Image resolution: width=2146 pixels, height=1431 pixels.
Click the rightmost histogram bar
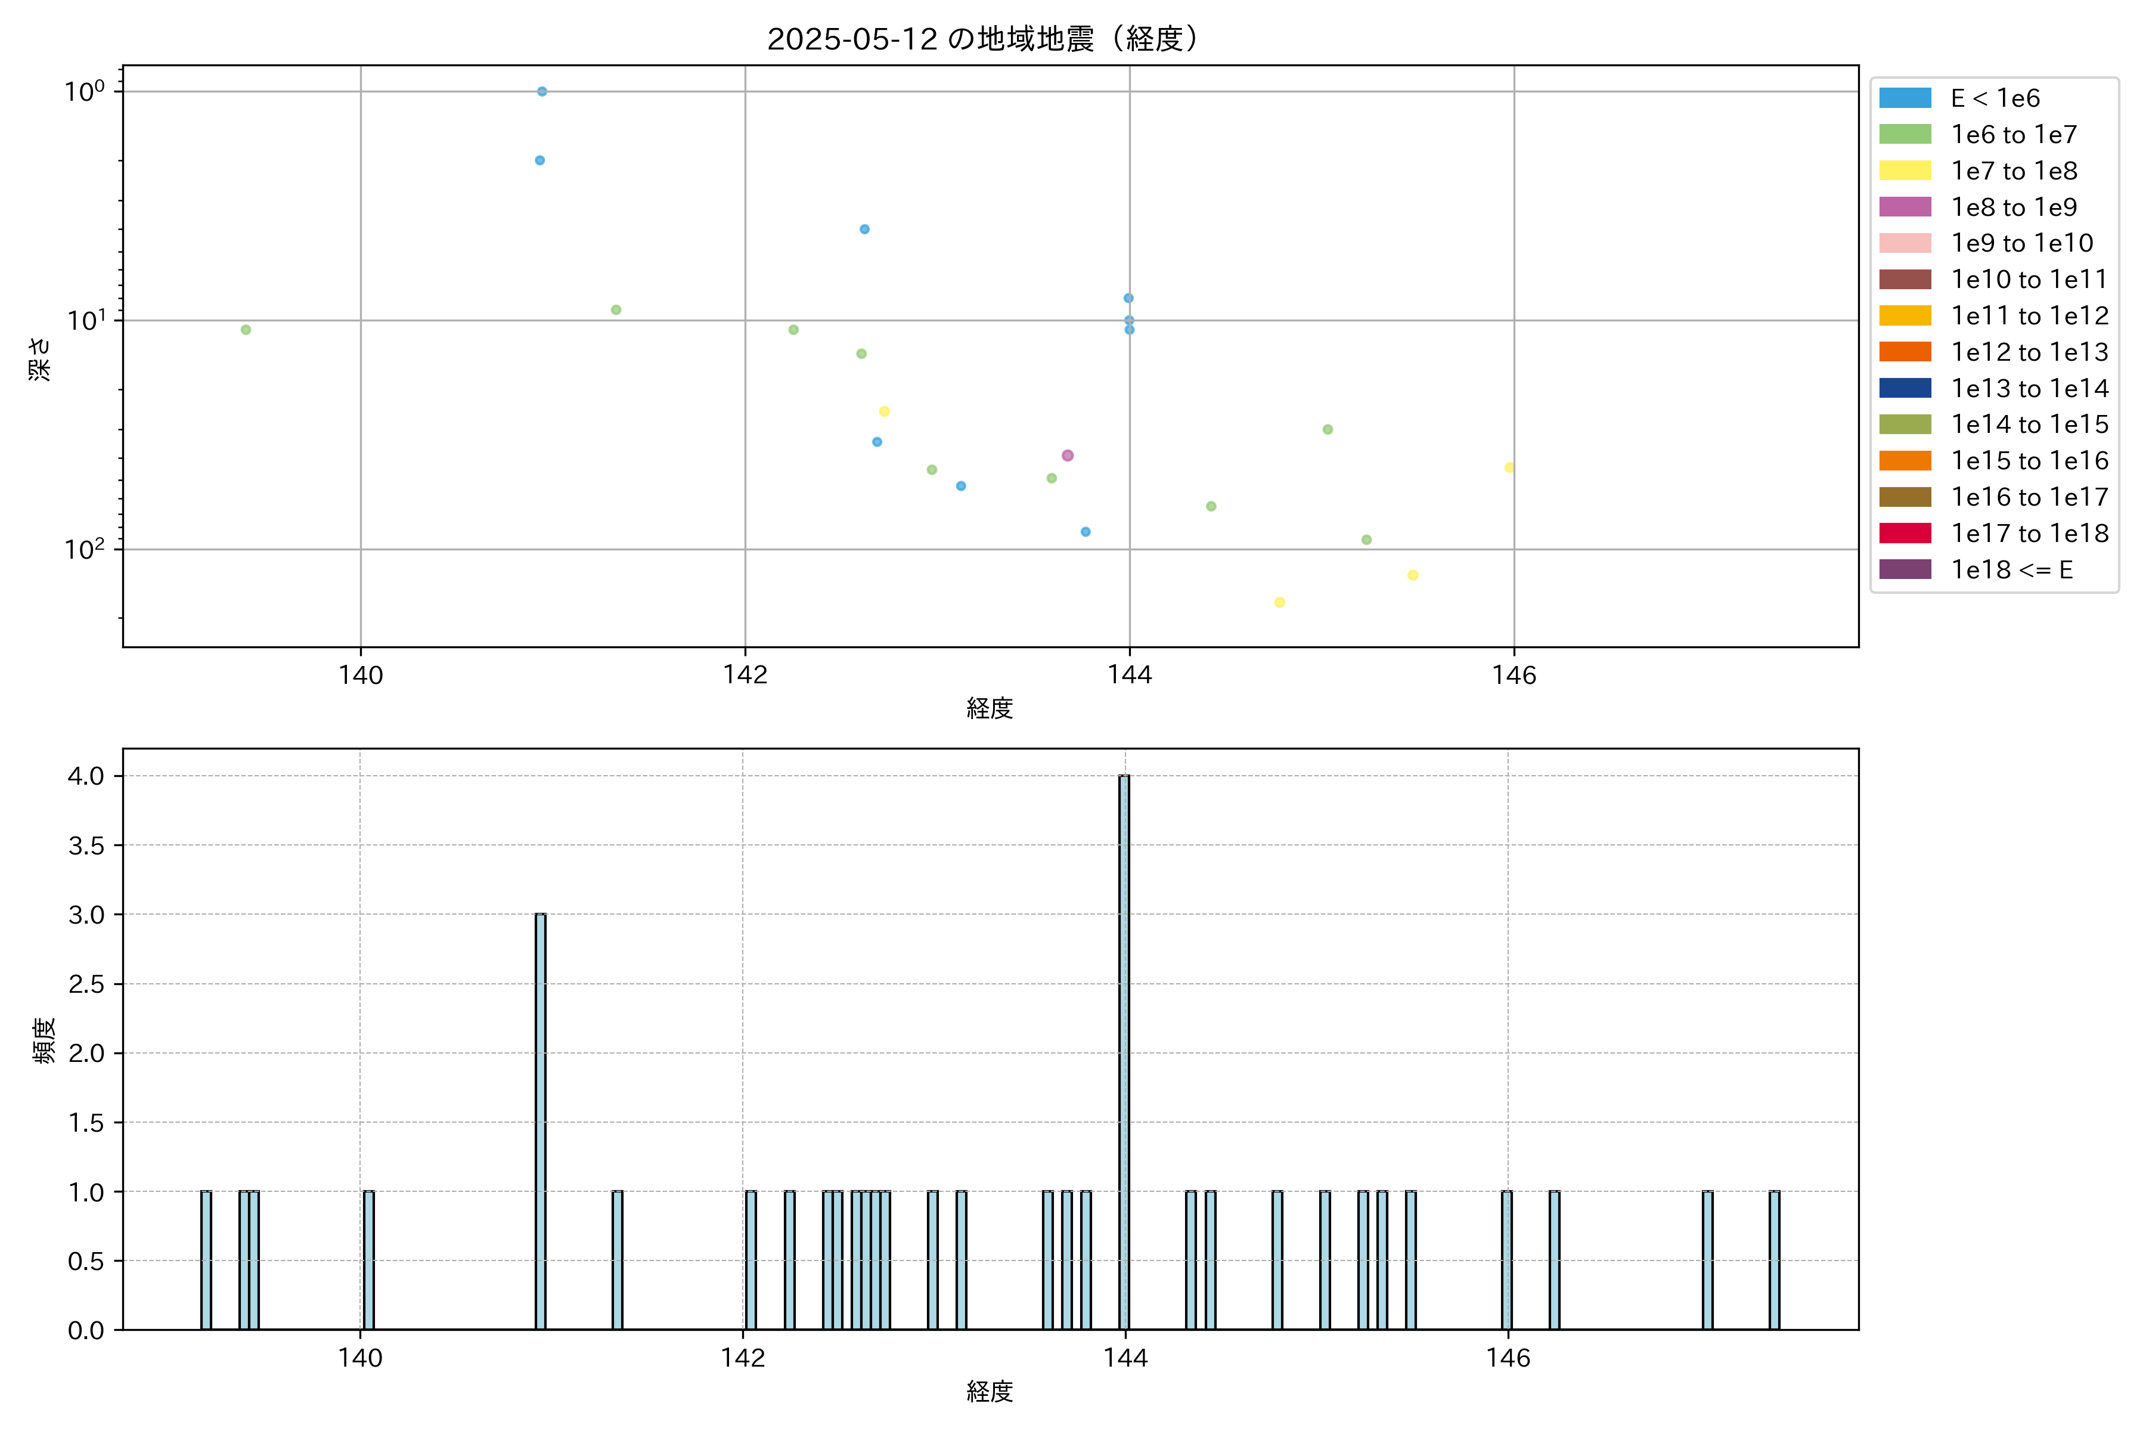(1774, 1259)
